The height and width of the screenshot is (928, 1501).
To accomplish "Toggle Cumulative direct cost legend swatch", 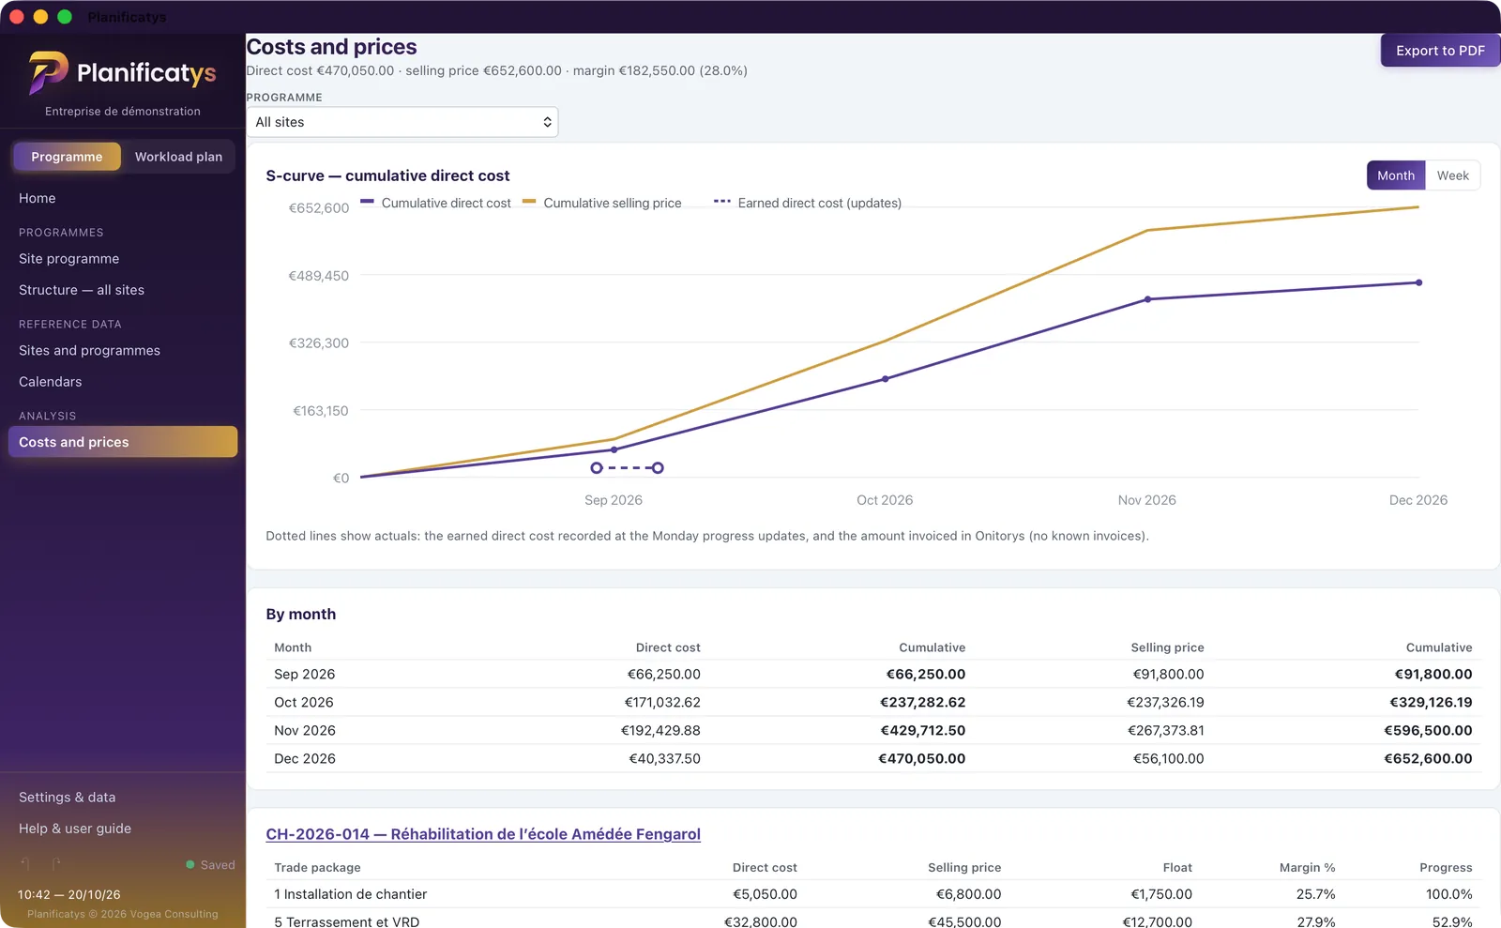I will [367, 202].
